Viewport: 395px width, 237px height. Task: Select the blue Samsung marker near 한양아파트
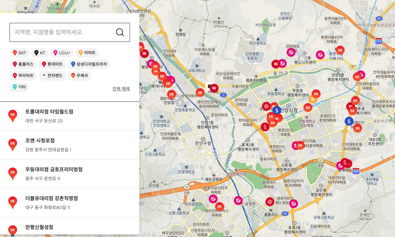click(349, 121)
